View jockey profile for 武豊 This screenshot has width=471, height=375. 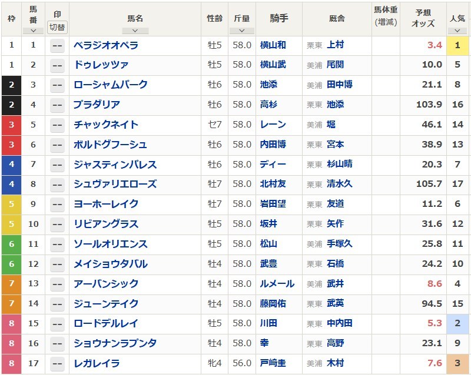point(268,264)
